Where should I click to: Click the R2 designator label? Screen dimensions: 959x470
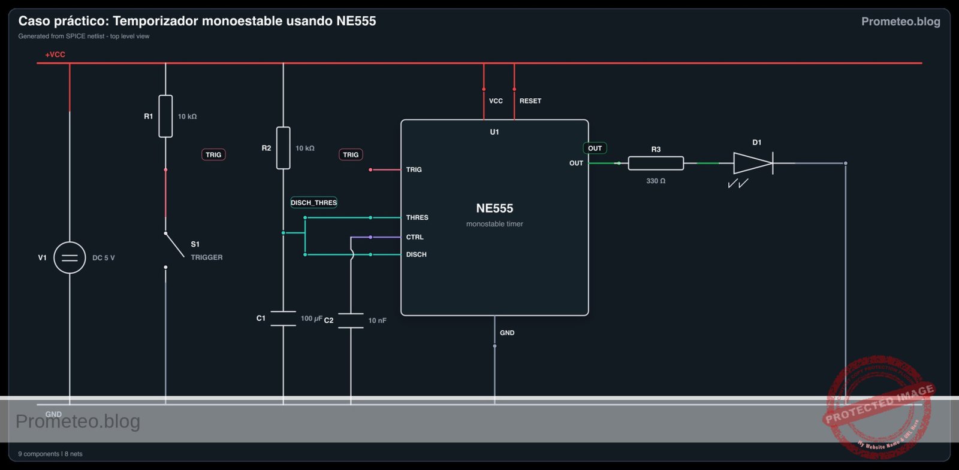[266, 148]
